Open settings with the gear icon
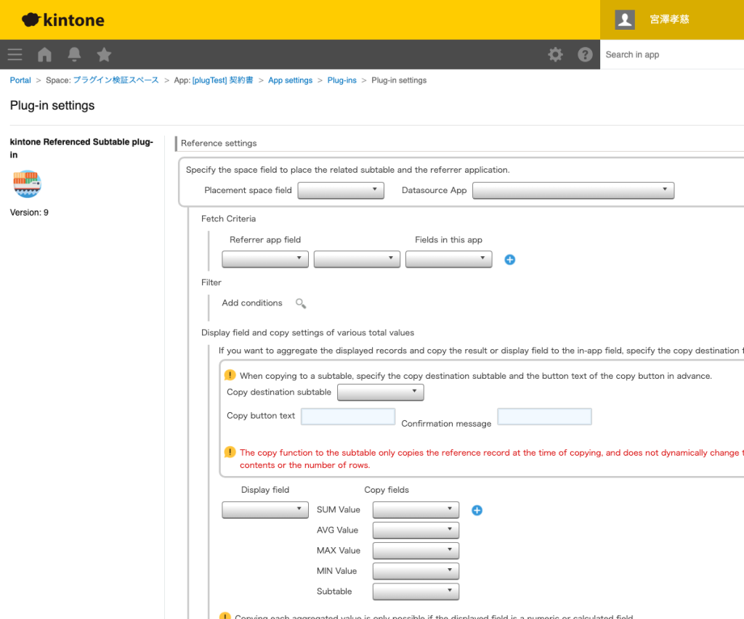 point(555,54)
